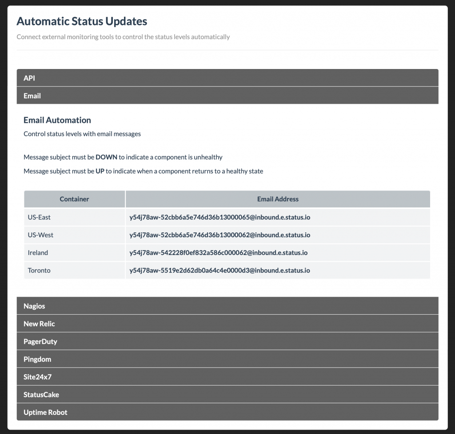455x434 pixels.
Task: Expand the Nagios integration panel
Action: tap(227, 305)
